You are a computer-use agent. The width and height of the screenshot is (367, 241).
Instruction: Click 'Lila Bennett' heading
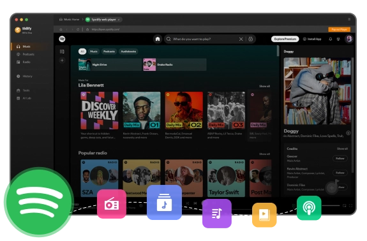(x=91, y=85)
